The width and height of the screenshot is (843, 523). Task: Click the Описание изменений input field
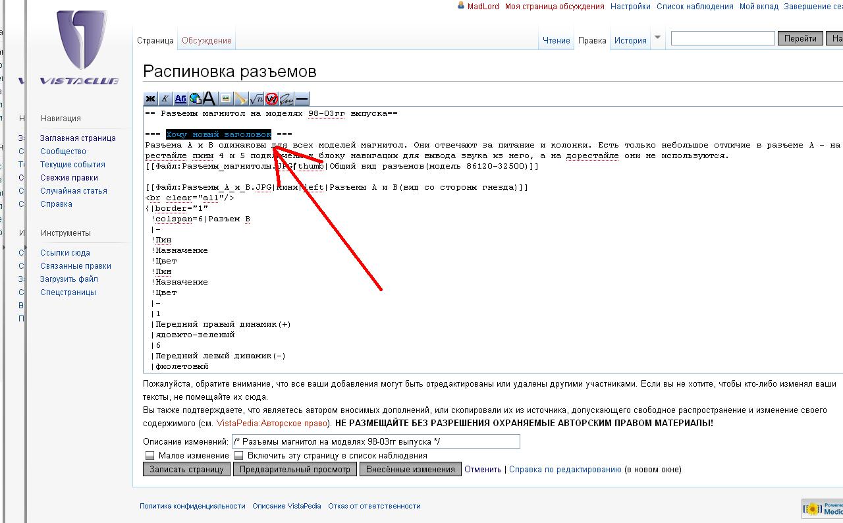point(375,441)
